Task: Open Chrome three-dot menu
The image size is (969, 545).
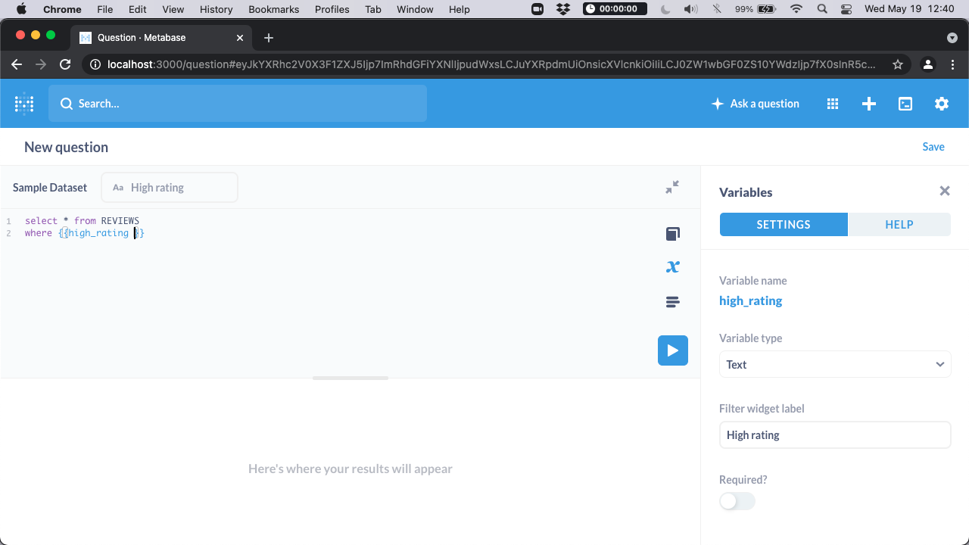Action: tap(953, 64)
